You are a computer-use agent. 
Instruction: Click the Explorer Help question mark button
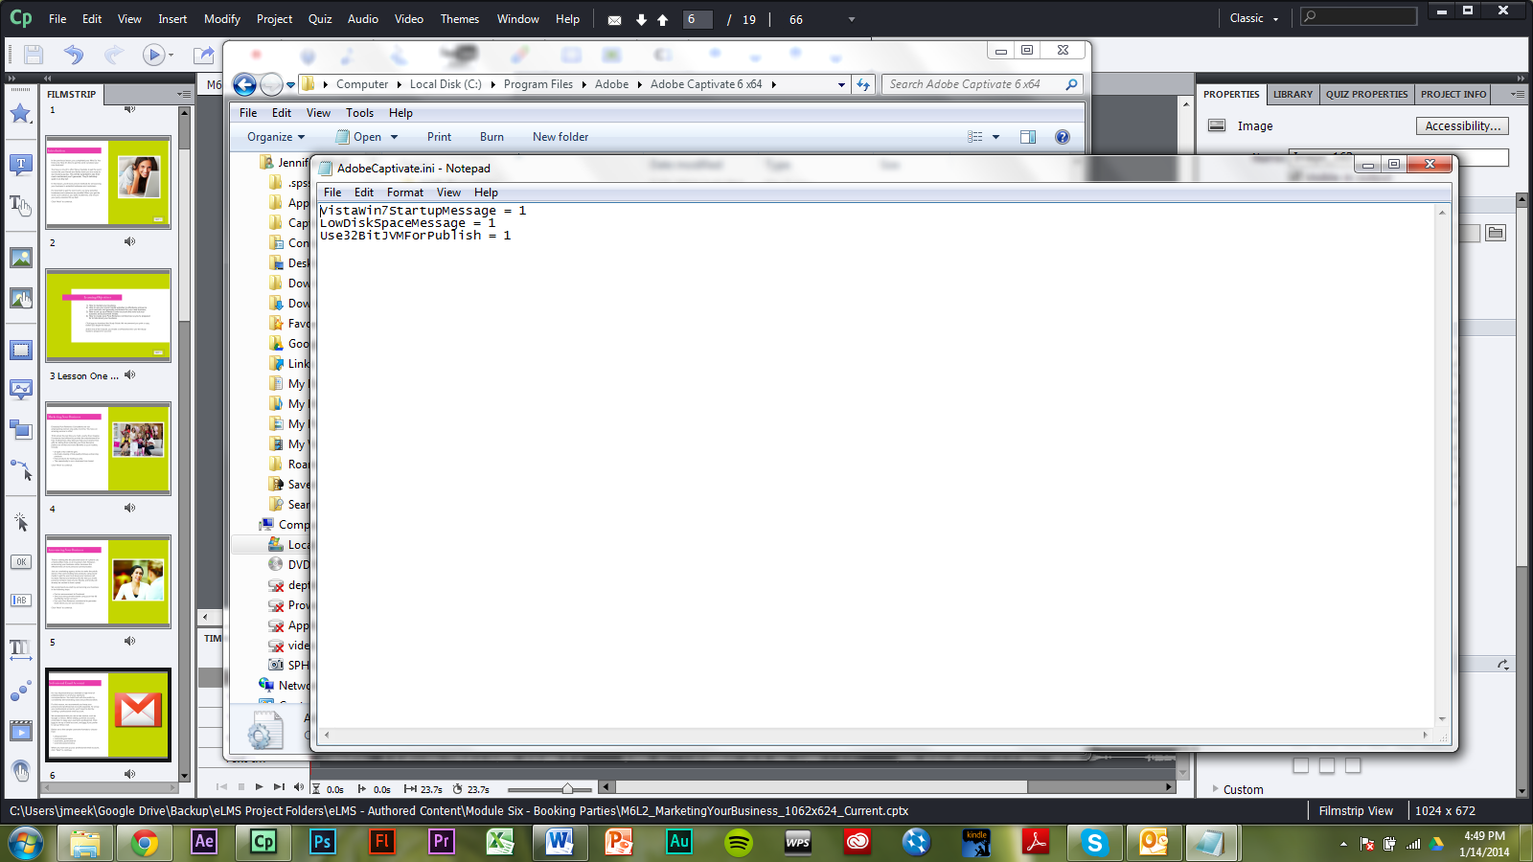pos(1063,137)
